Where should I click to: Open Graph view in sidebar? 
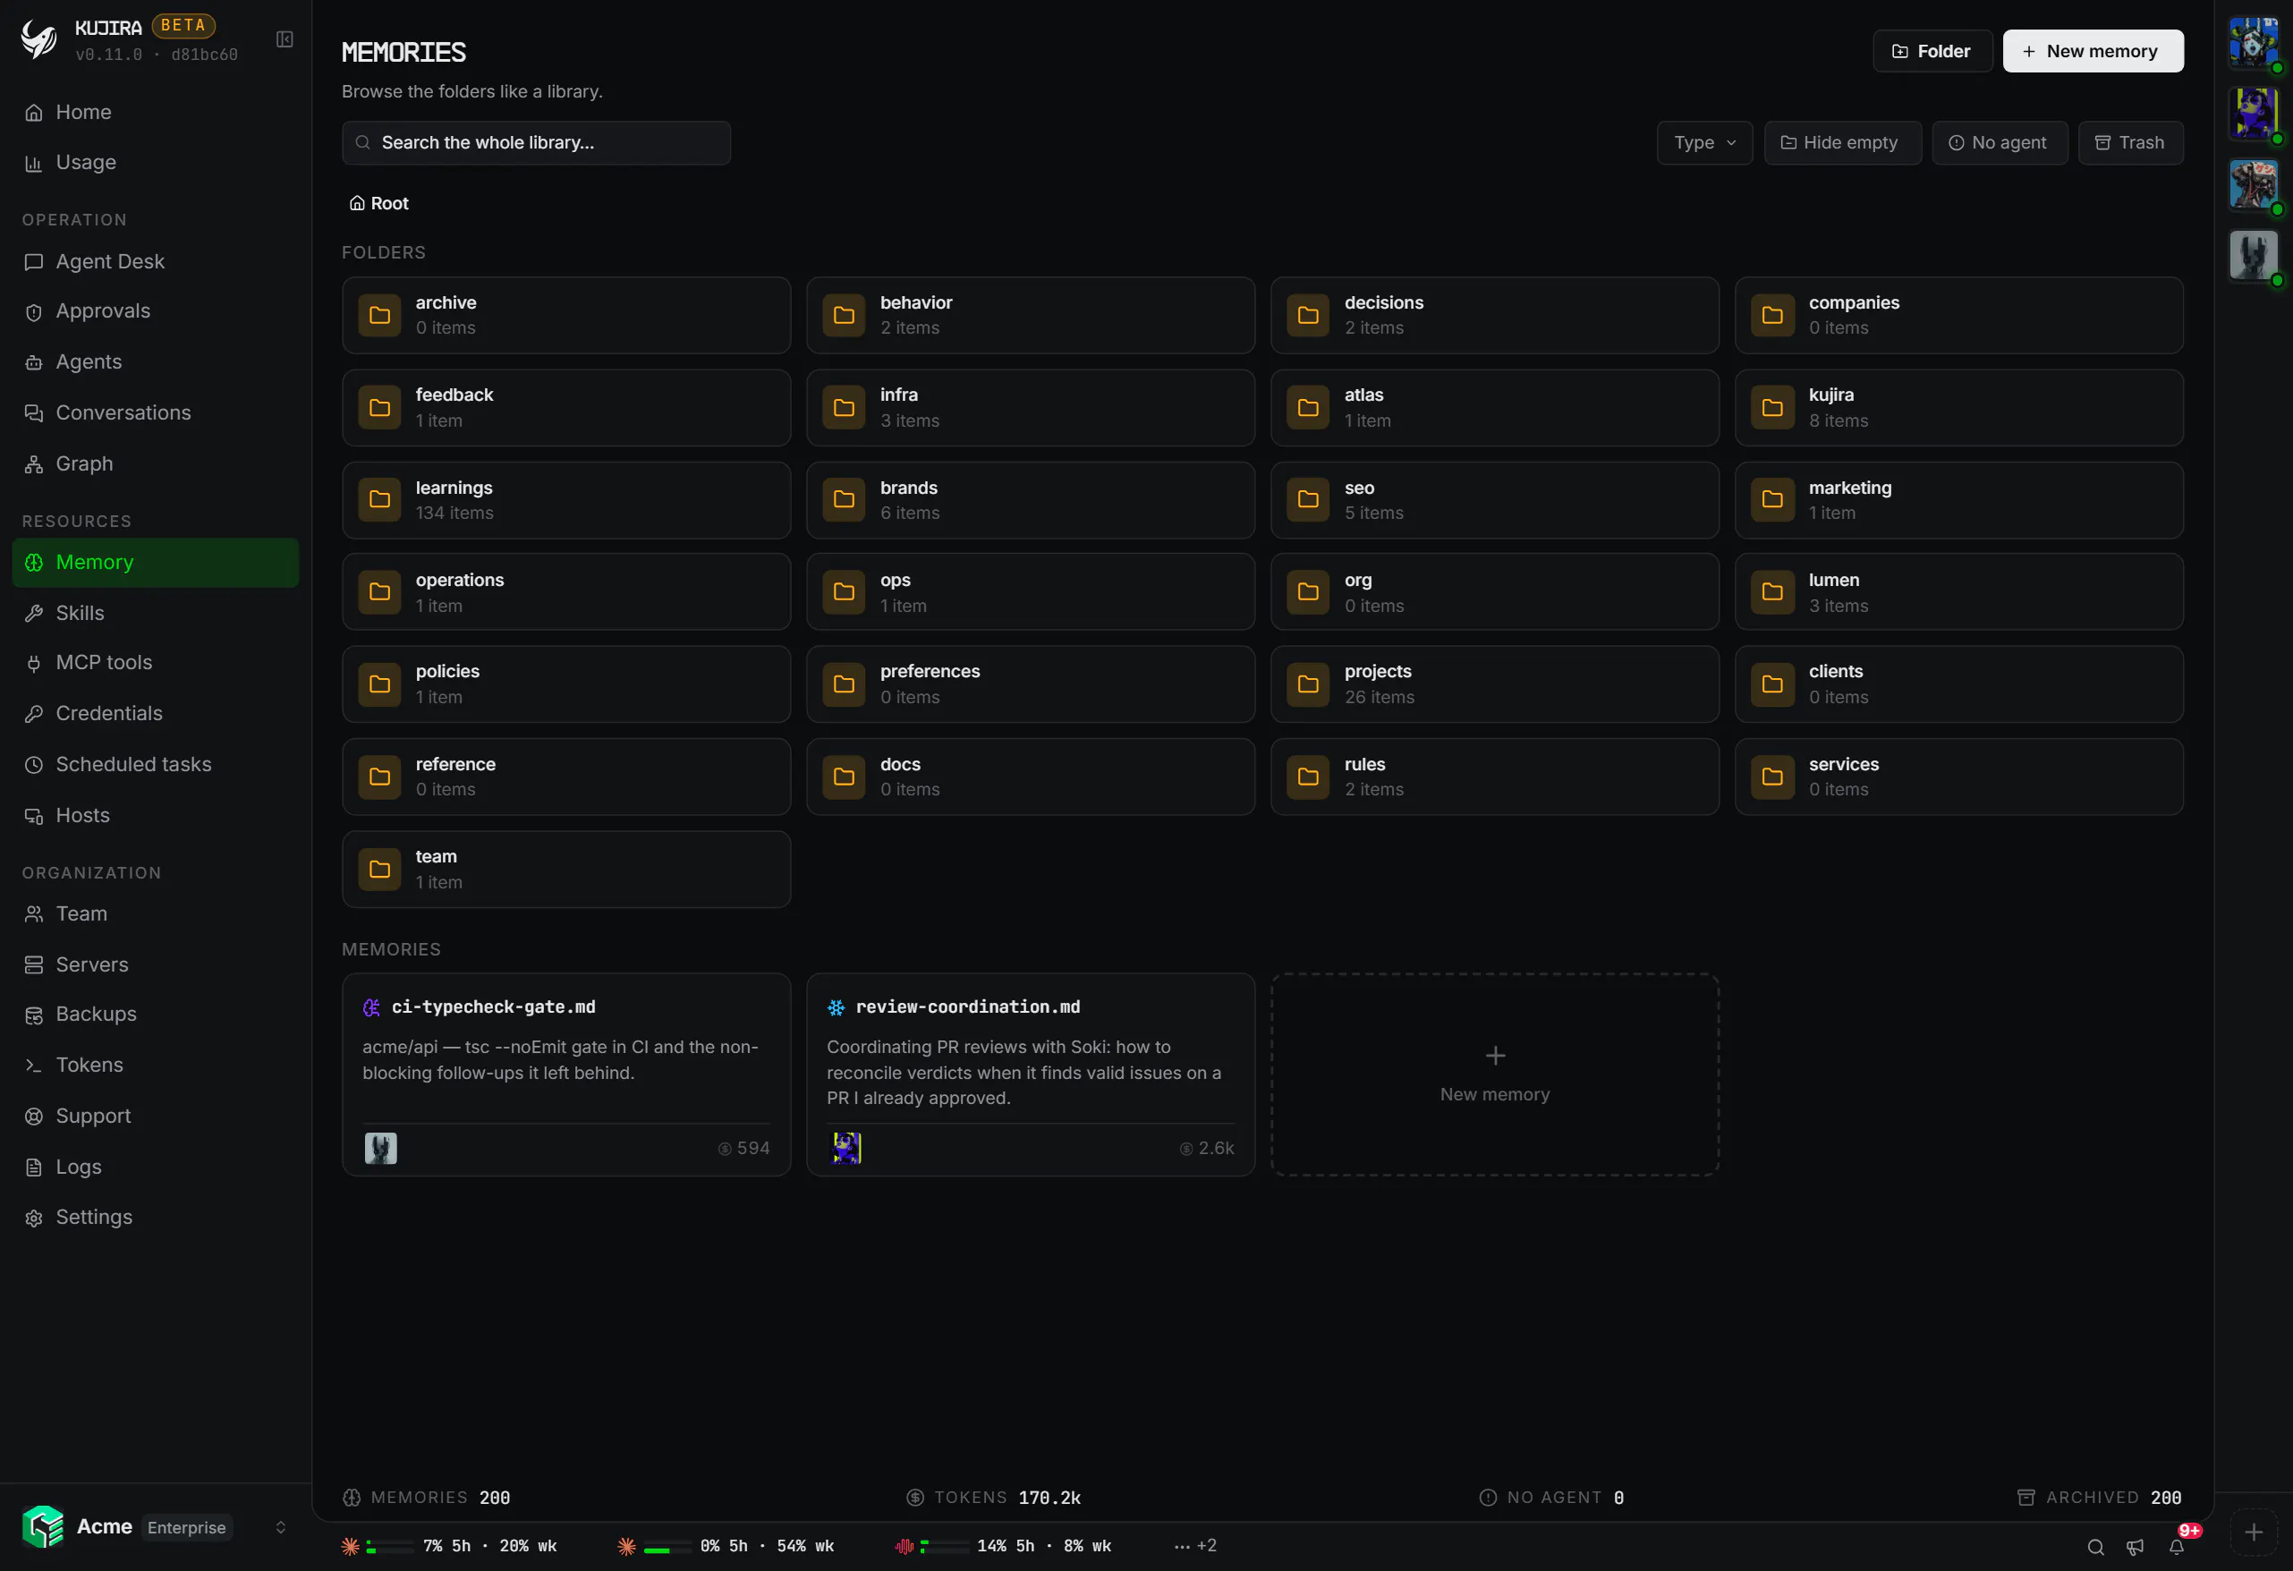(155, 463)
